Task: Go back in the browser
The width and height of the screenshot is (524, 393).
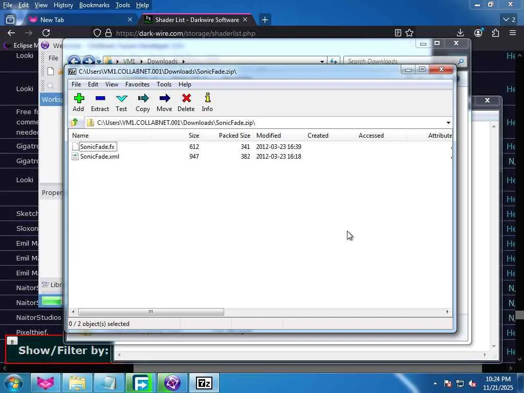Action: click(x=11, y=33)
